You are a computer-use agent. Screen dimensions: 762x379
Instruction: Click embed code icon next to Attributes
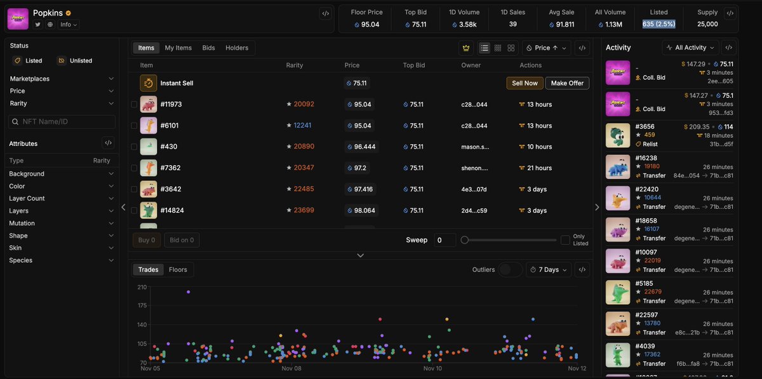pyautogui.click(x=108, y=143)
